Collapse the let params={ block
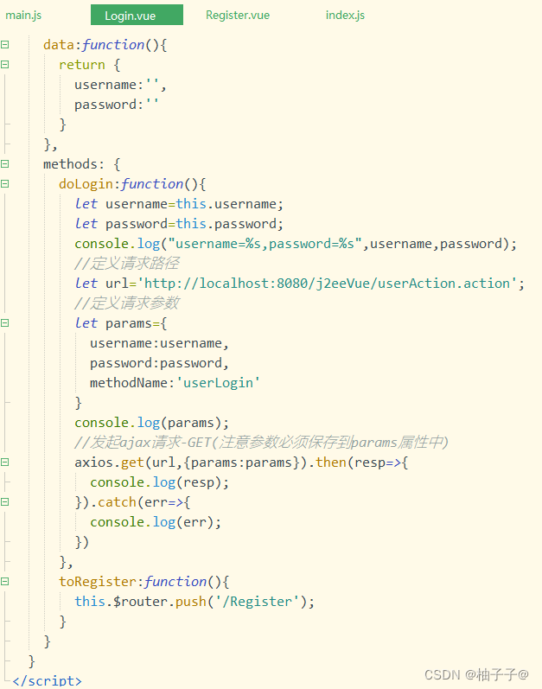This screenshot has width=542, height=689. coord(5,323)
